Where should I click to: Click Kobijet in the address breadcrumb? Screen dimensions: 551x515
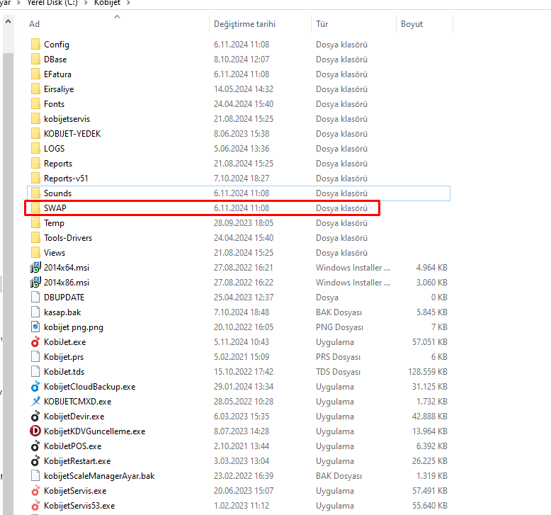tap(107, 3)
